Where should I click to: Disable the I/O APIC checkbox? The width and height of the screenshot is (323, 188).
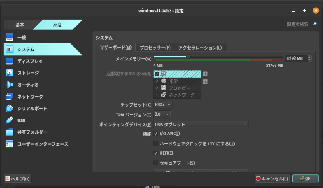point(156,134)
